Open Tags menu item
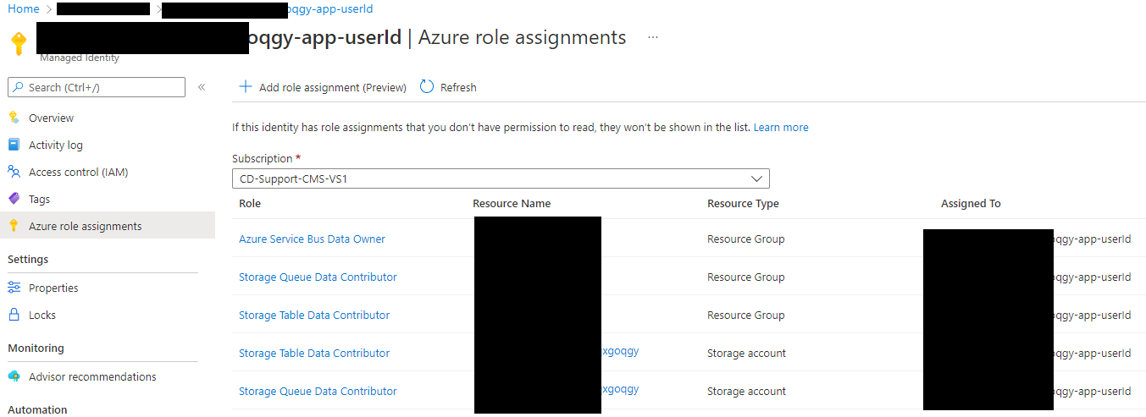 (40, 199)
